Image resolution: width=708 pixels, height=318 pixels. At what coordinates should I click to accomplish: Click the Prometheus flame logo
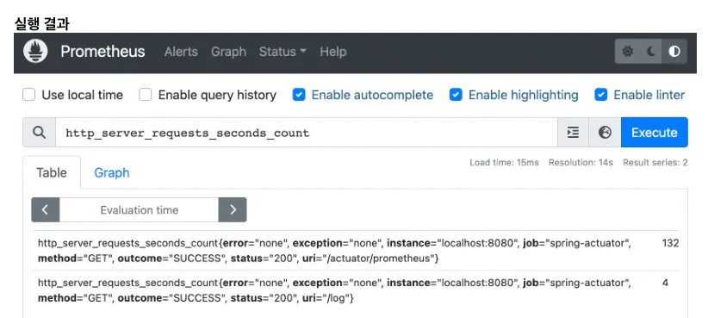35,52
